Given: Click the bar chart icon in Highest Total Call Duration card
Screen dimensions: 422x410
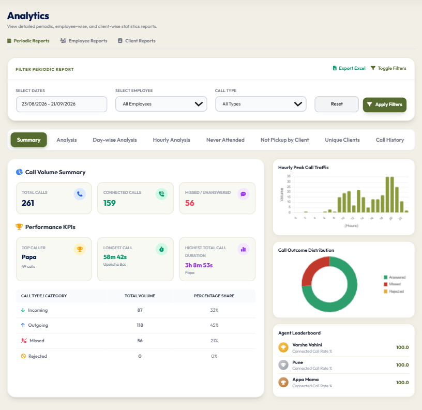Looking at the screenshot, I should point(243,249).
